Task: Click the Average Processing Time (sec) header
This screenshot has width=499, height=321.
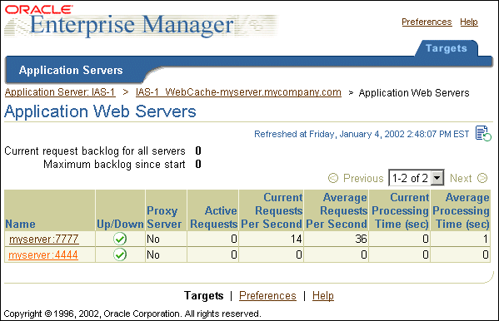Action: click(x=461, y=210)
